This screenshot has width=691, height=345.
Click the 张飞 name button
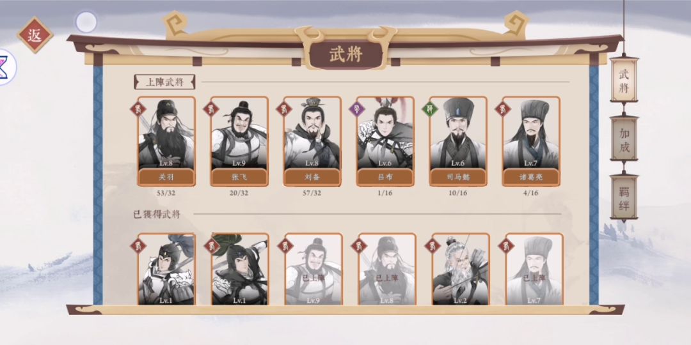point(239,177)
